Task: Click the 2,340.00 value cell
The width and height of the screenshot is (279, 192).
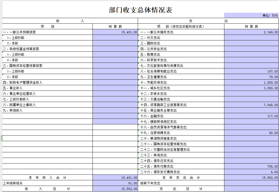Action: (x=251, y=32)
